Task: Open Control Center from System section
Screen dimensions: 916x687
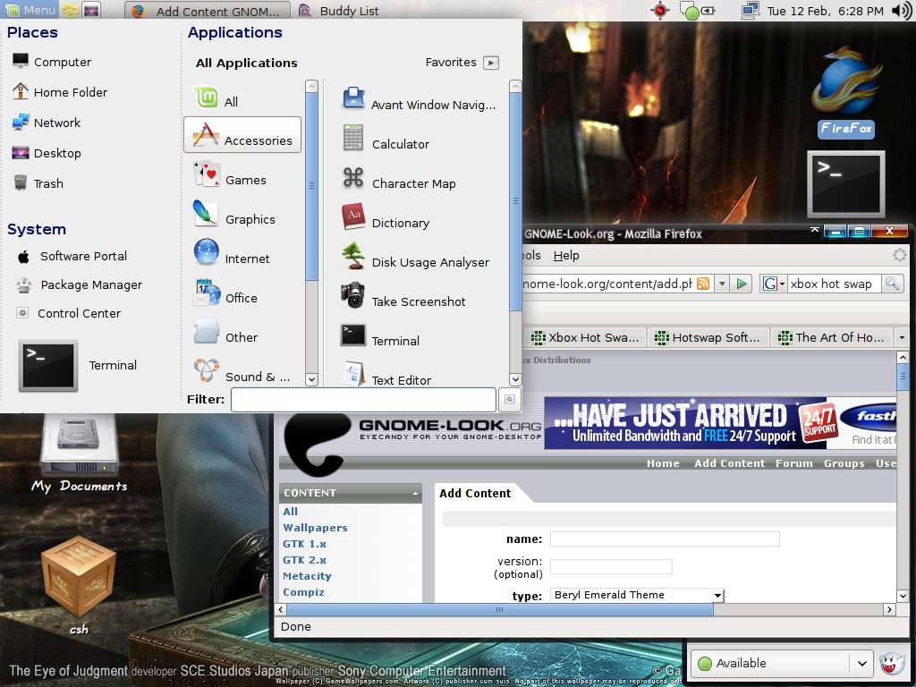Action: click(69, 313)
